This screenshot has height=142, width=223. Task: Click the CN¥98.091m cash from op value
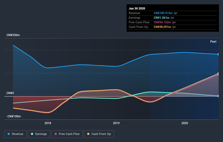[x=162, y=27]
